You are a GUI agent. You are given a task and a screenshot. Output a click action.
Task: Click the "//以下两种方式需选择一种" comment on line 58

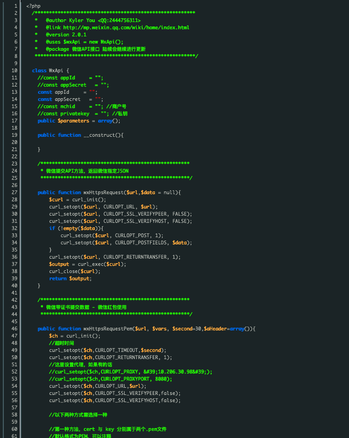pyautogui.click(x=78, y=415)
